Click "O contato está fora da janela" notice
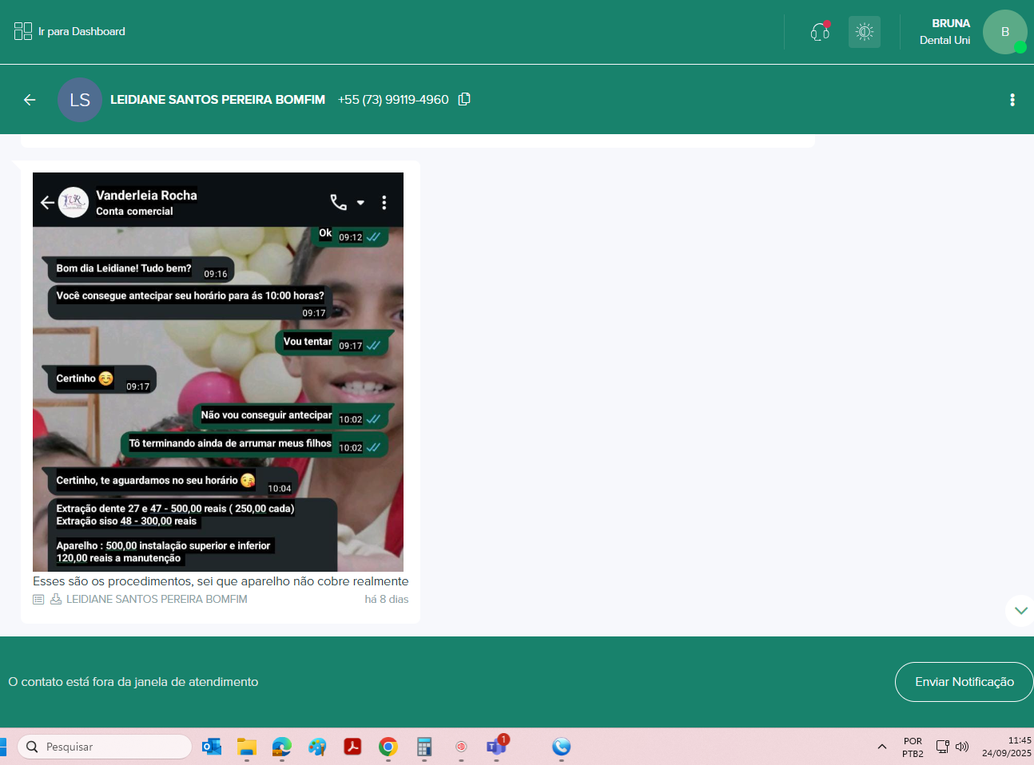This screenshot has width=1034, height=765. tap(133, 682)
